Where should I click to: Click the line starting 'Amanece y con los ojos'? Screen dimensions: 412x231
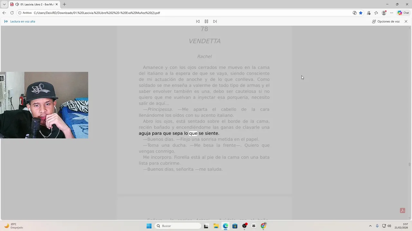(206, 67)
